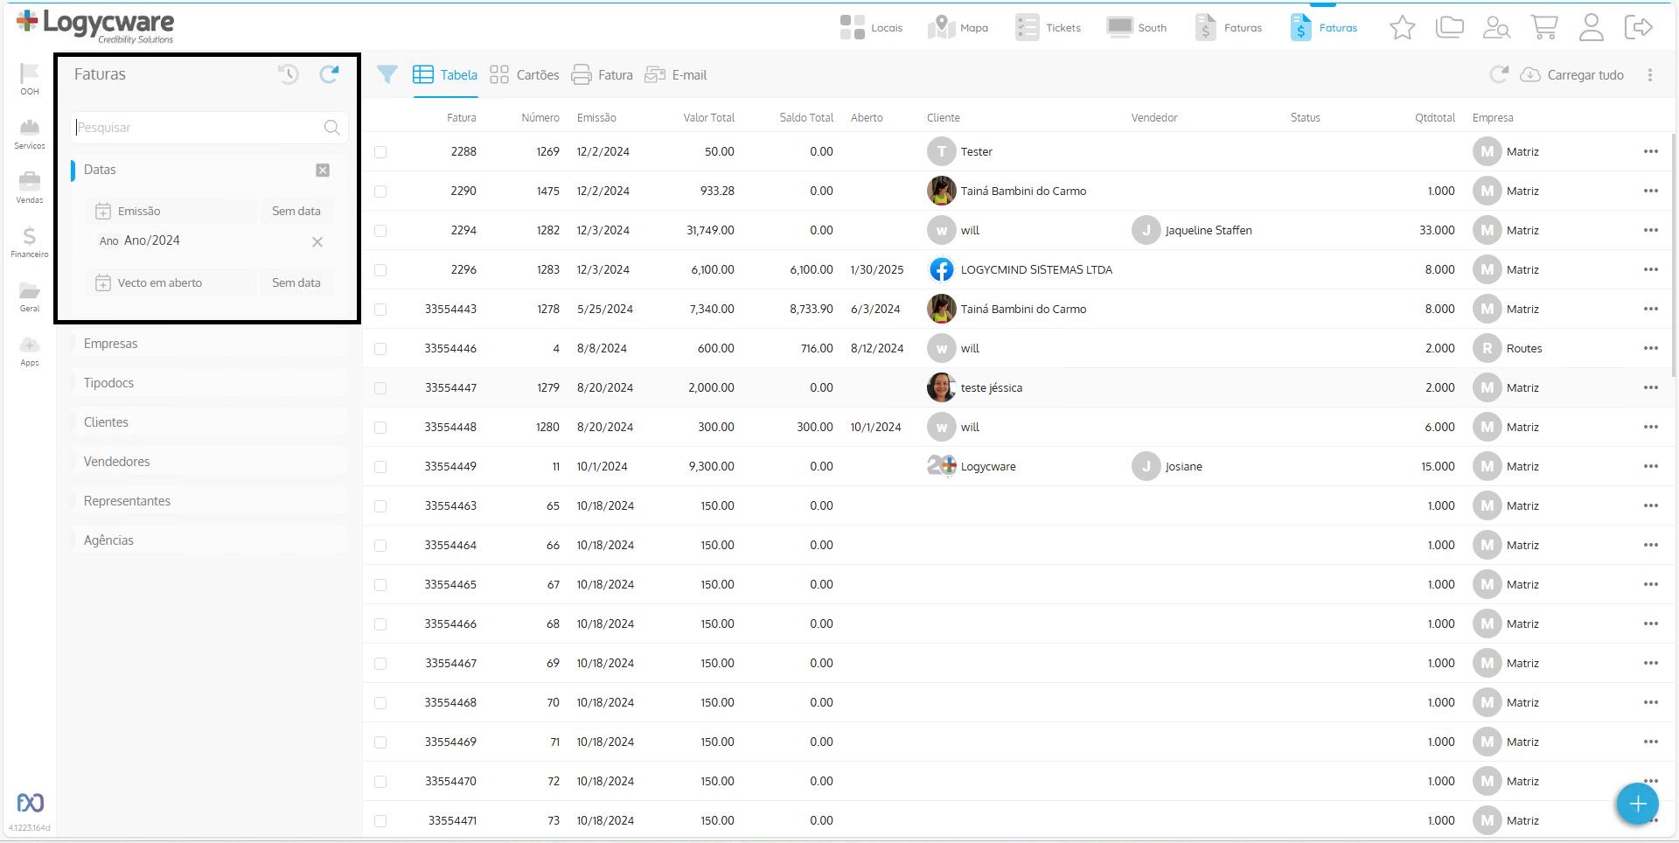Click Sem data beside Emissão
The image size is (1679, 843).
point(296,212)
